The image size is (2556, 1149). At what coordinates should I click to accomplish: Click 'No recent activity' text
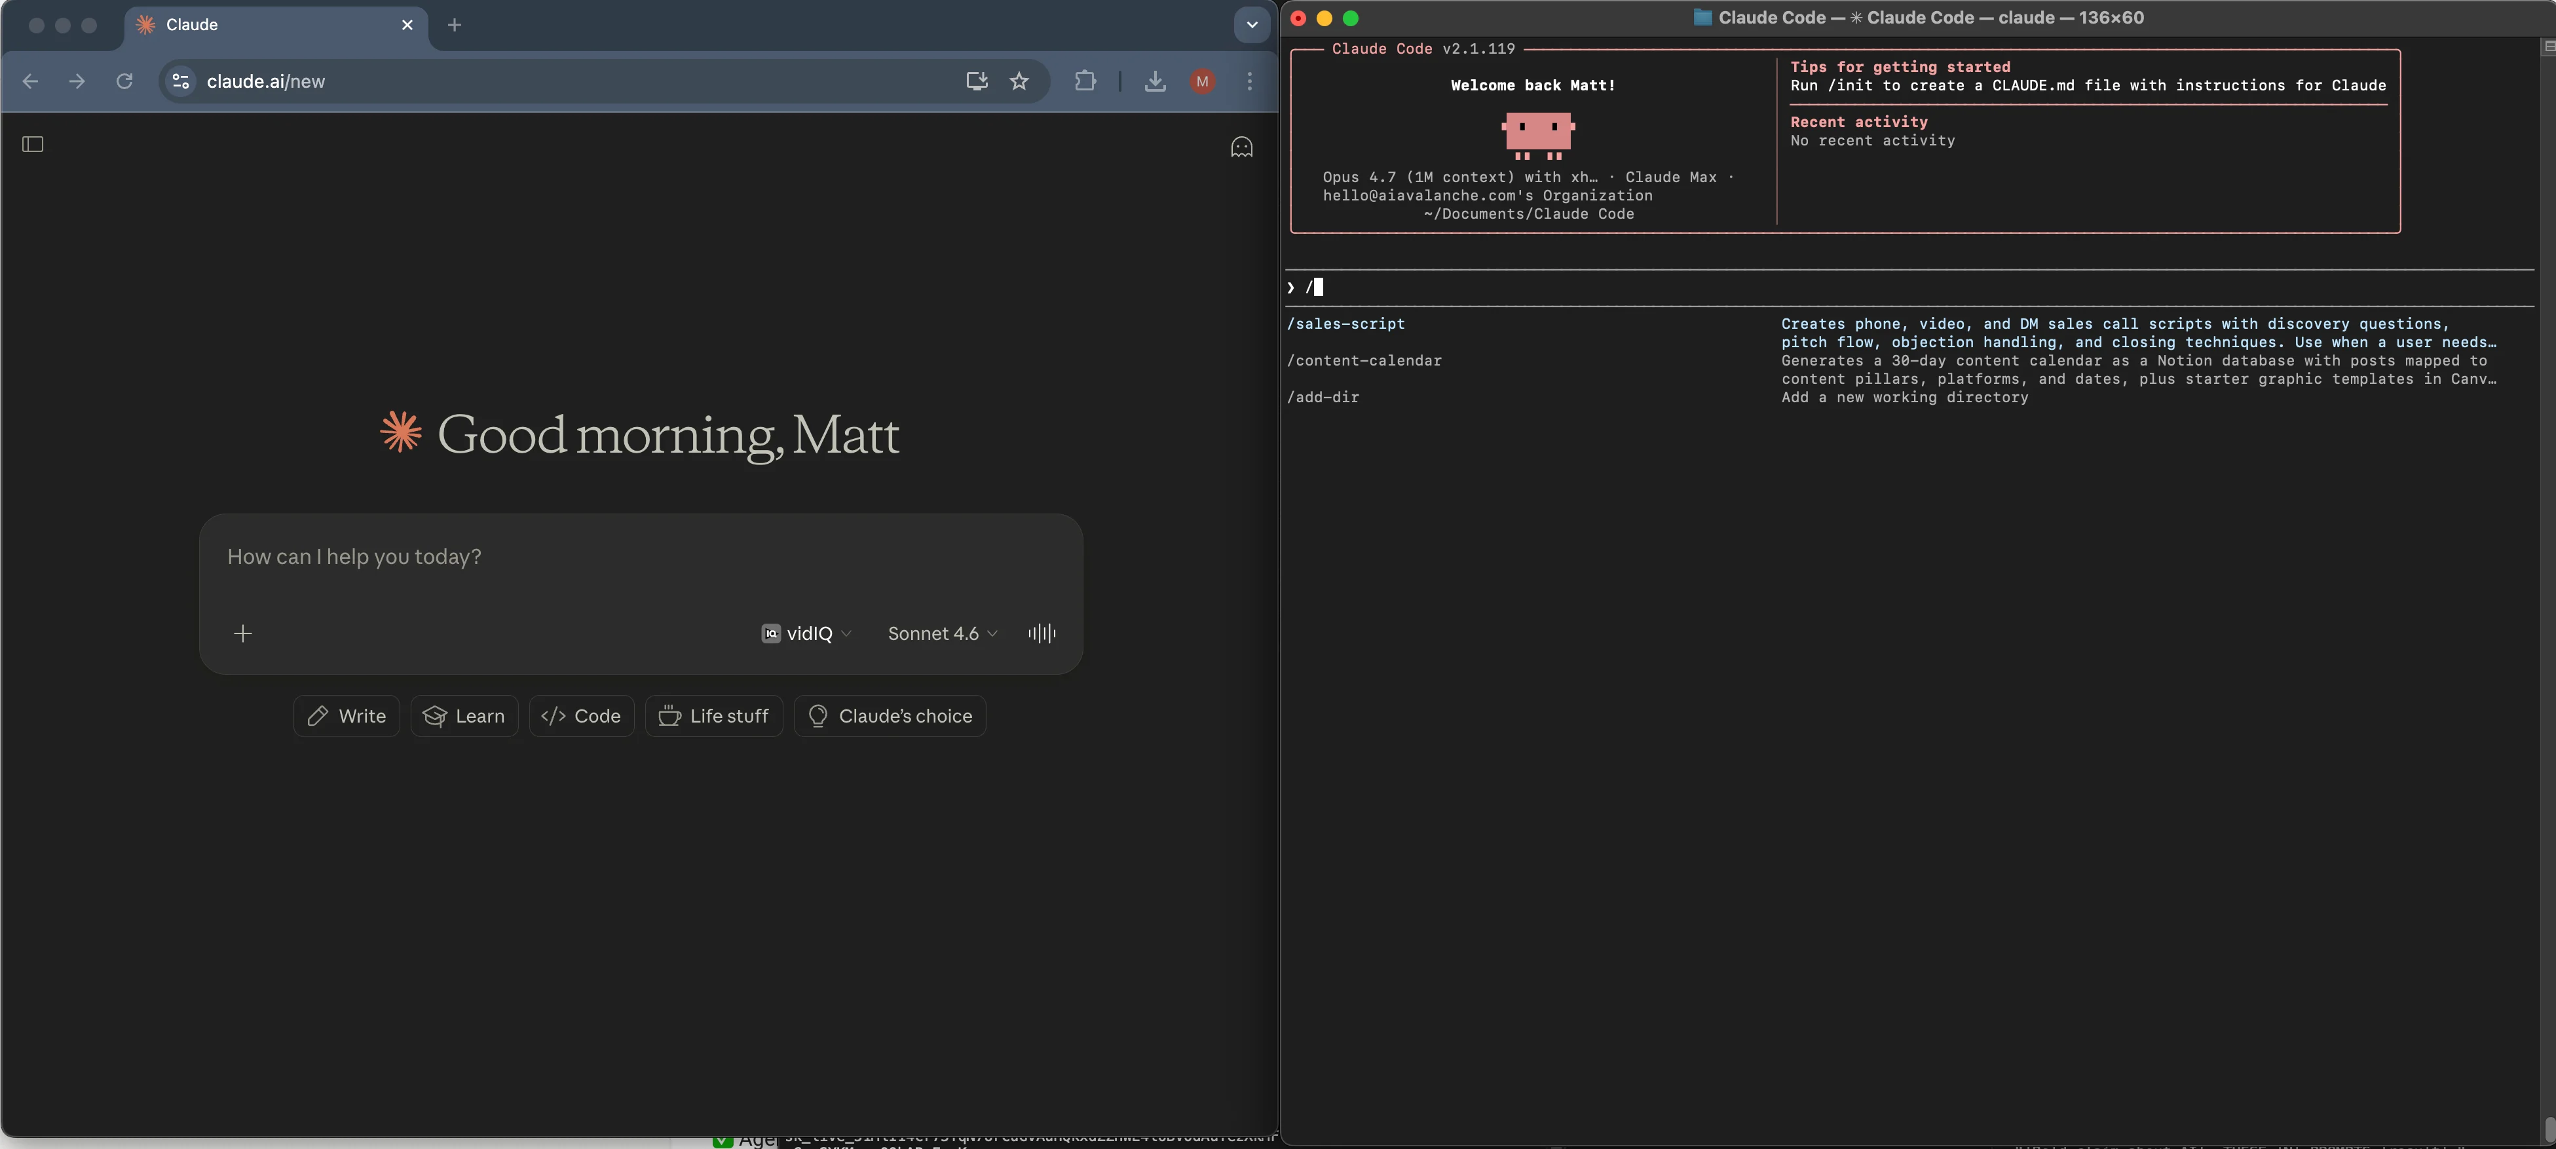click(1872, 141)
